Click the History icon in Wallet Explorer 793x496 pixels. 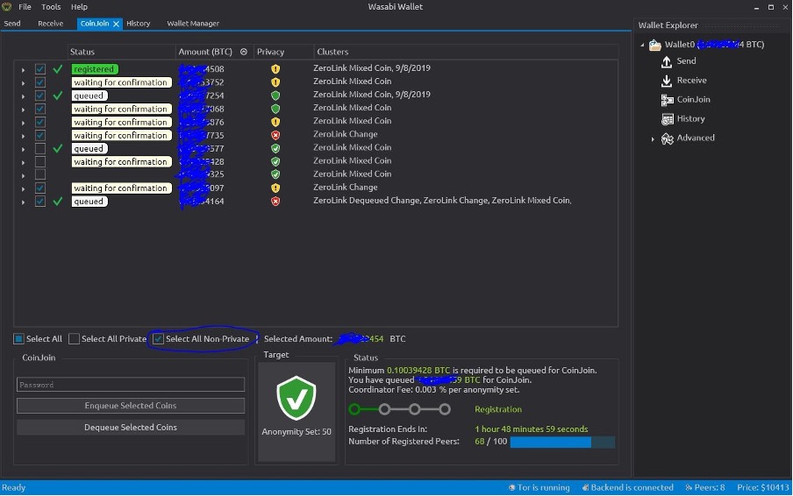pos(667,119)
